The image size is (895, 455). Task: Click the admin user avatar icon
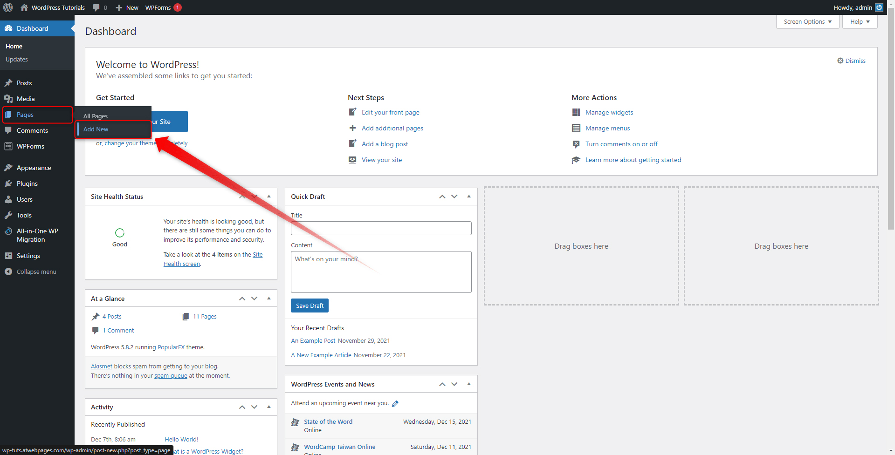click(879, 7)
